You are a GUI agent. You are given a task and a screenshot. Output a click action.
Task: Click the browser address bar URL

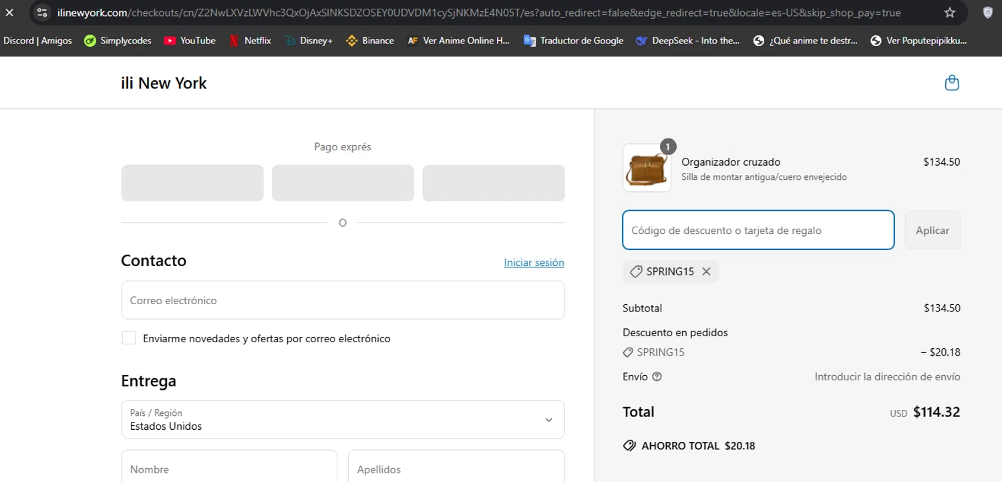(x=479, y=13)
